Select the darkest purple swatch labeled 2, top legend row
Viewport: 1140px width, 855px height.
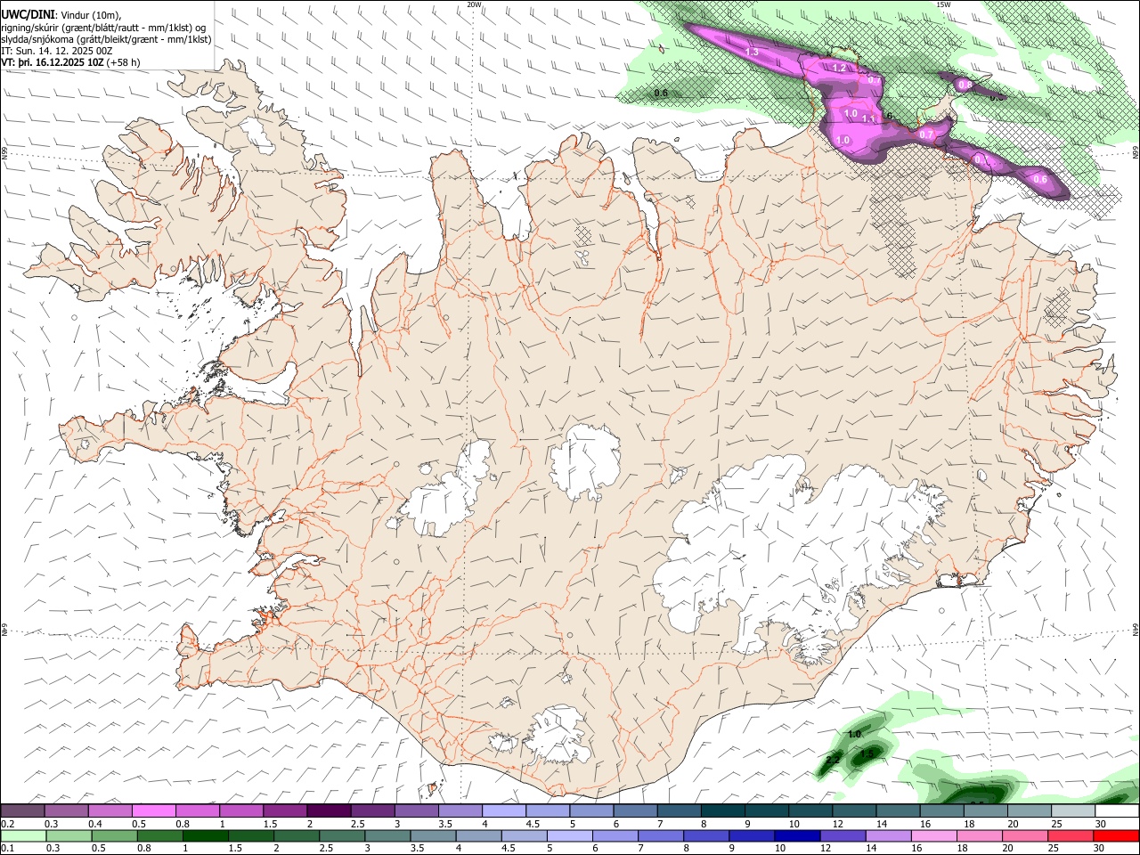[329, 810]
